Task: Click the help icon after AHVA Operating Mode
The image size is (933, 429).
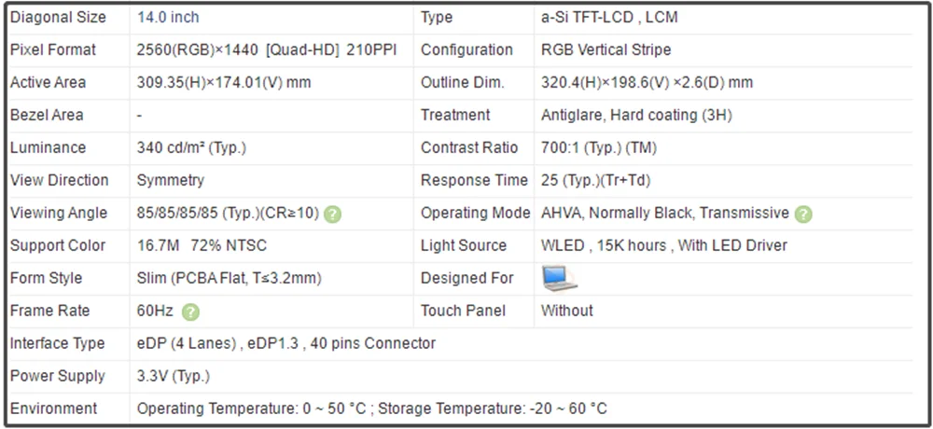Action: point(803,214)
